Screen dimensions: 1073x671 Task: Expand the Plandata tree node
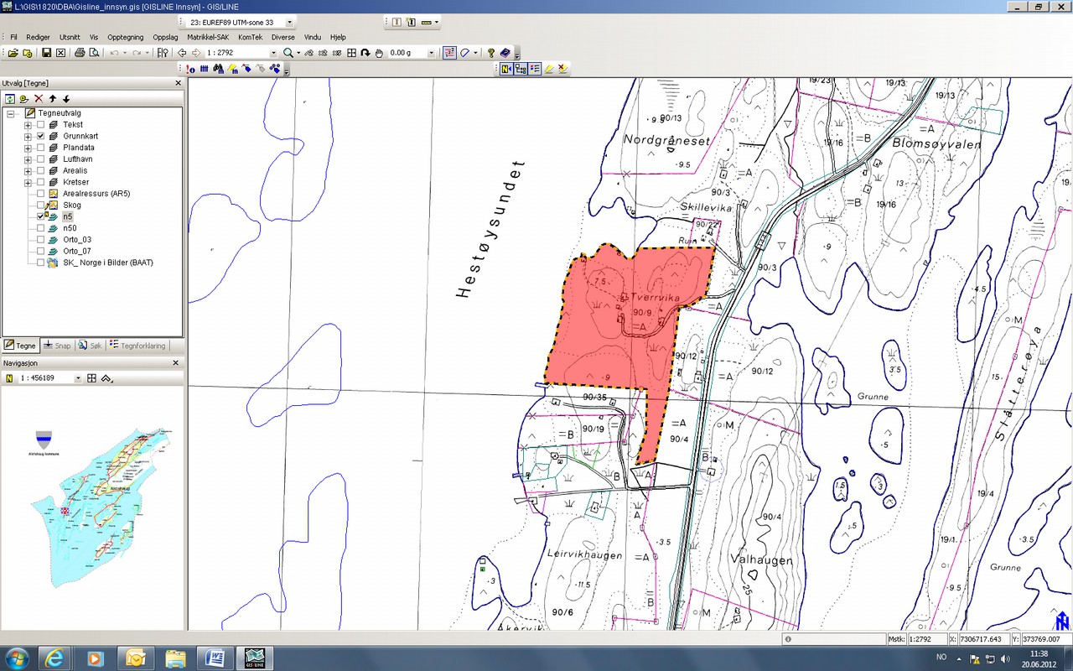[x=28, y=148]
